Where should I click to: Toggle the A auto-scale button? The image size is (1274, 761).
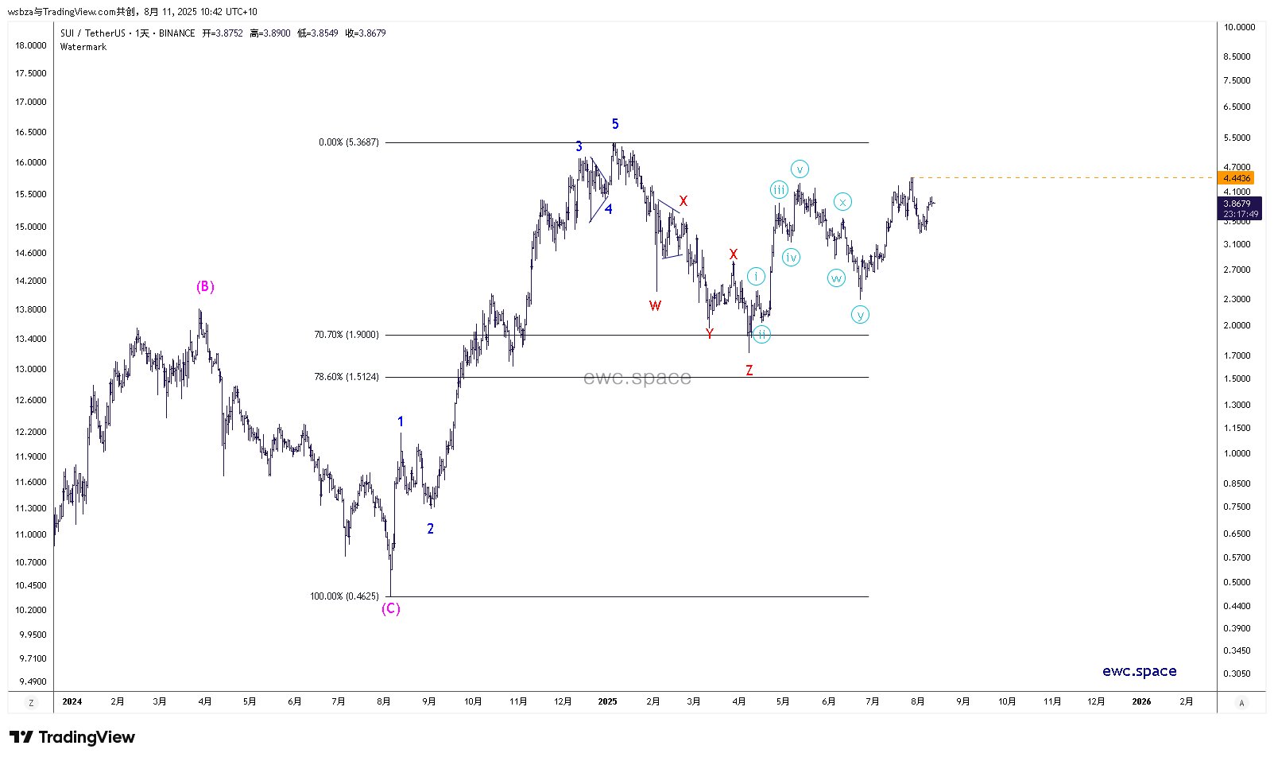tap(1241, 702)
